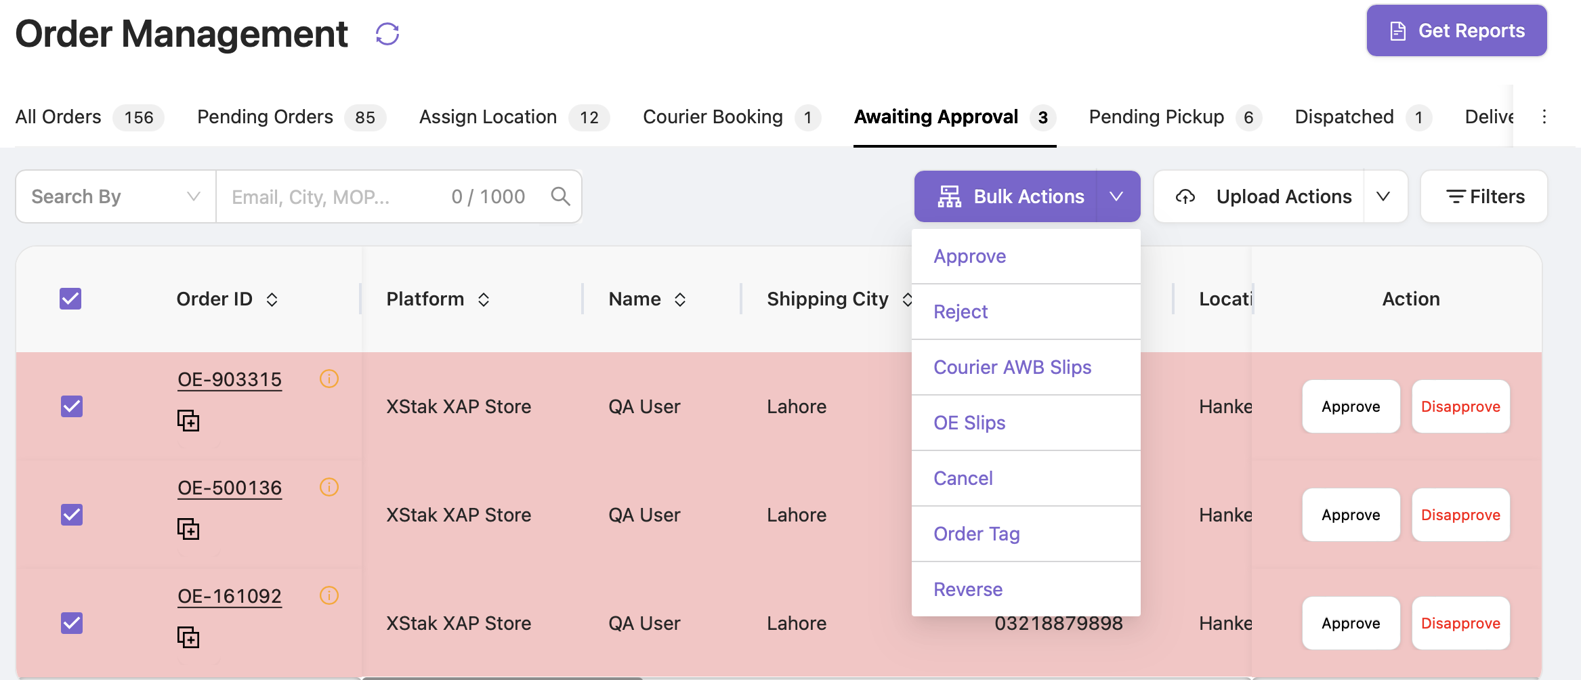Image resolution: width=1581 pixels, height=680 pixels.
Task: Go to the Pending Pickup tab
Action: (x=1175, y=117)
